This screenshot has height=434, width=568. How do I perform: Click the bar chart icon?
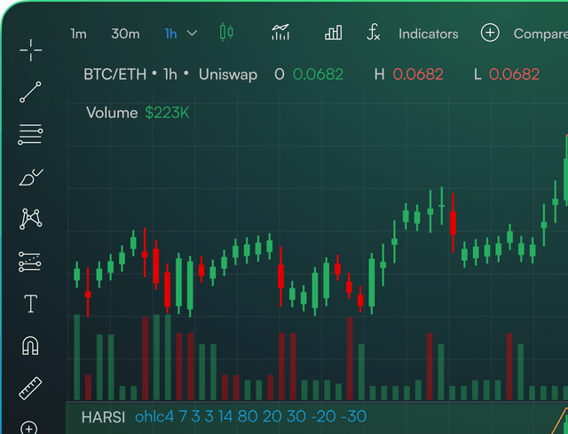coord(334,33)
